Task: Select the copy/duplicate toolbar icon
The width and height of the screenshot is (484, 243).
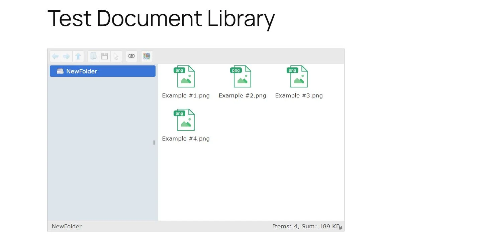Action: [x=93, y=56]
